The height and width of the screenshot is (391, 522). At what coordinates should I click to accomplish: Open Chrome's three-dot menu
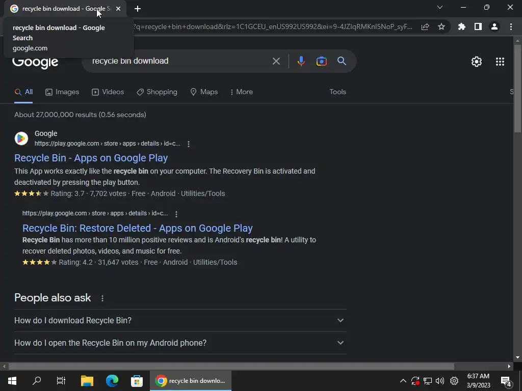(x=511, y=27)
